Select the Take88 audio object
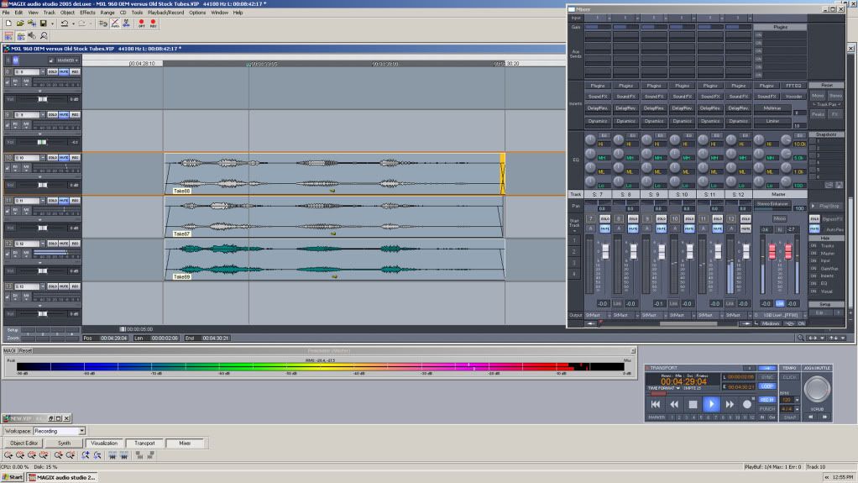858x483 pixels. coord(334,174)
